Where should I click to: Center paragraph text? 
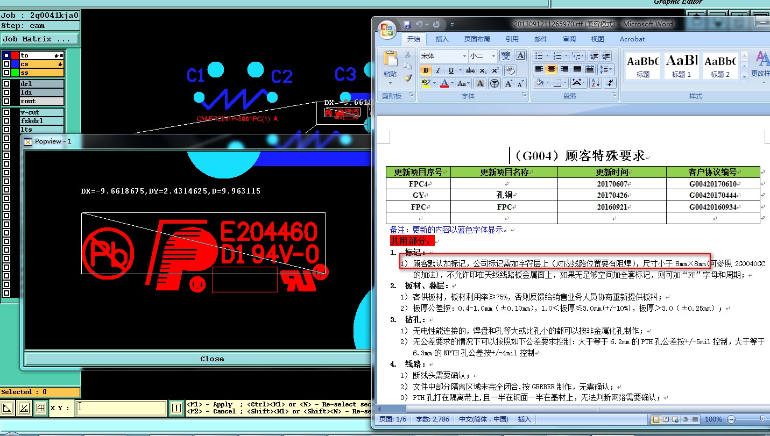coord(552,69)
